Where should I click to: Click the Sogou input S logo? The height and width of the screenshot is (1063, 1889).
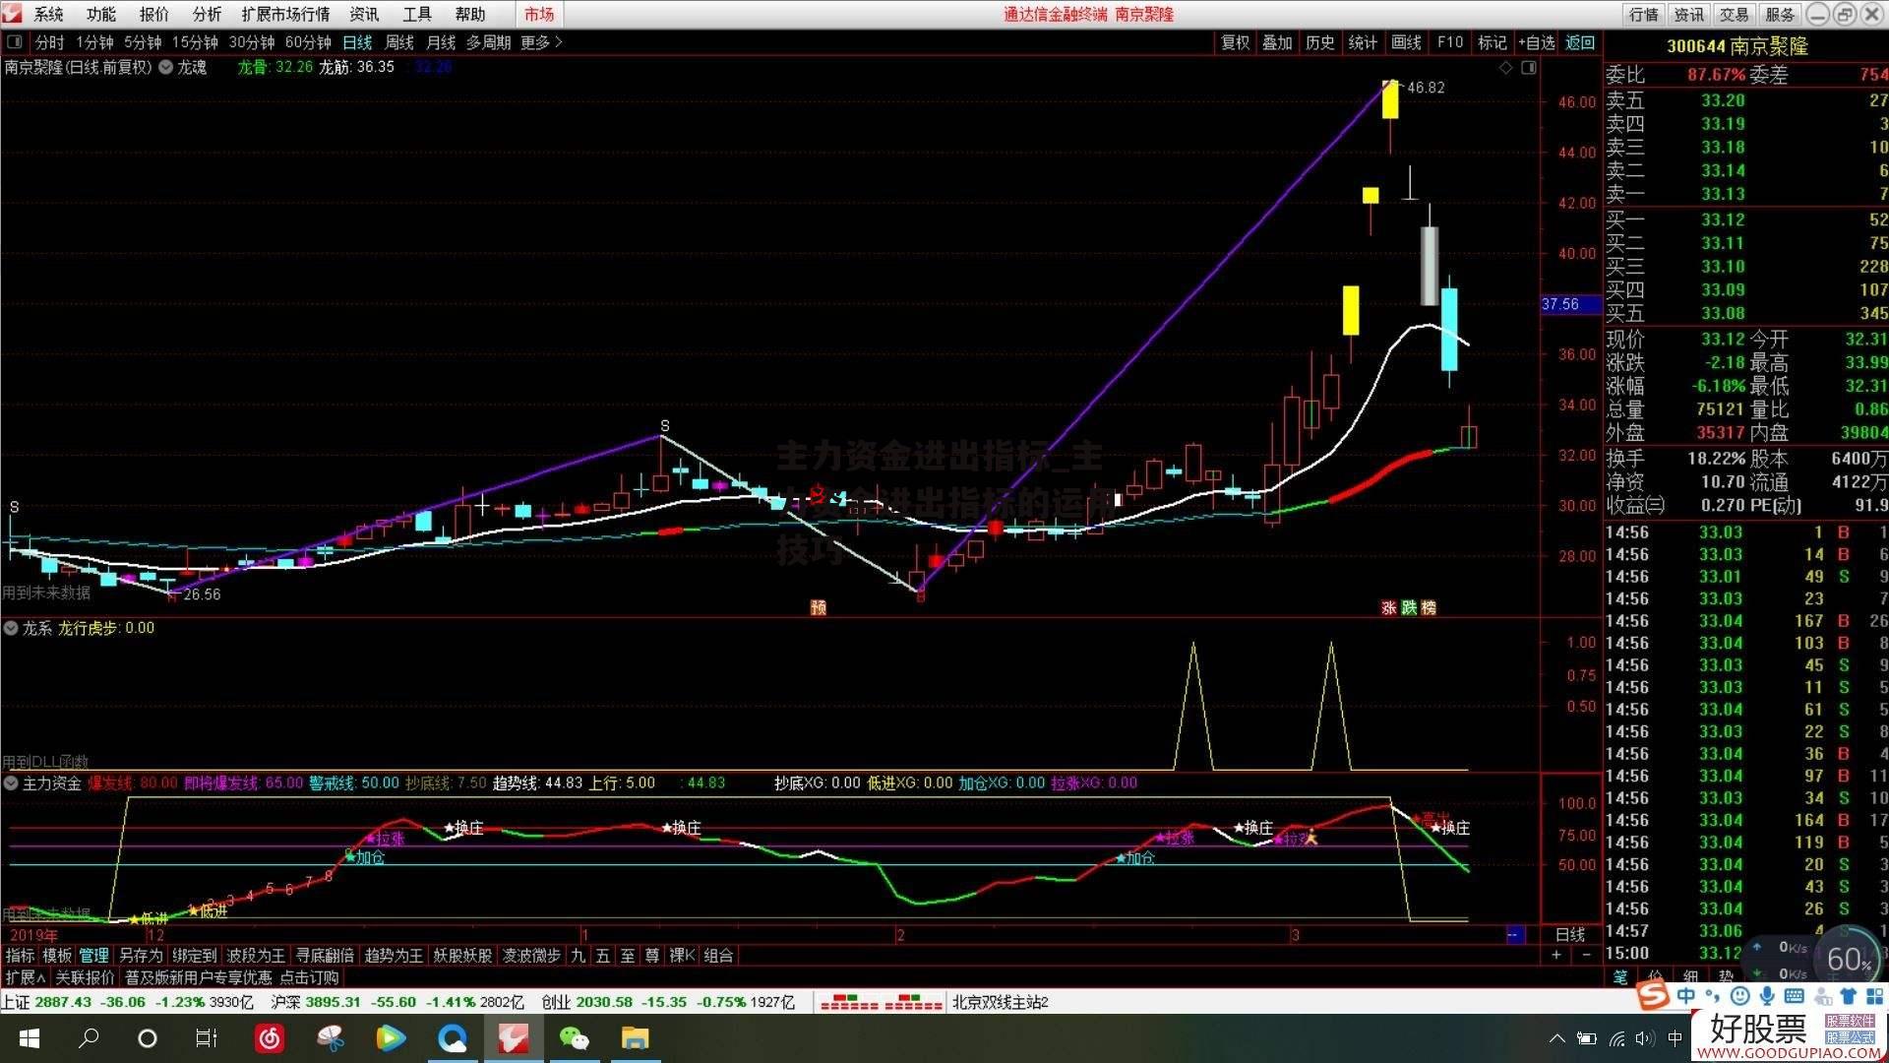point(1652,996)
